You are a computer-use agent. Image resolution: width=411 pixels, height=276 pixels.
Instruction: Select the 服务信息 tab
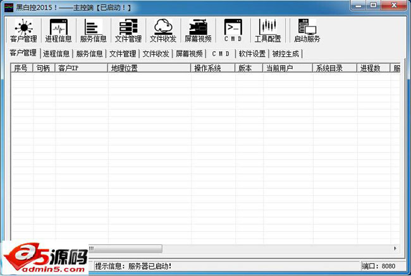click(x=89, y=54)
